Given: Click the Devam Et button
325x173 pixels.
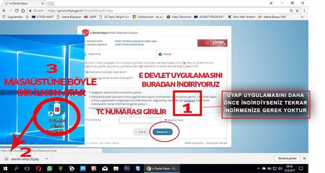Looking at the screenshot, I should click(162, 132).
